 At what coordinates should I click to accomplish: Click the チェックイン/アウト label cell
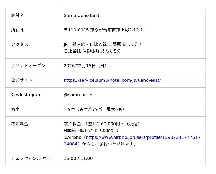click(x=31, y=159)
